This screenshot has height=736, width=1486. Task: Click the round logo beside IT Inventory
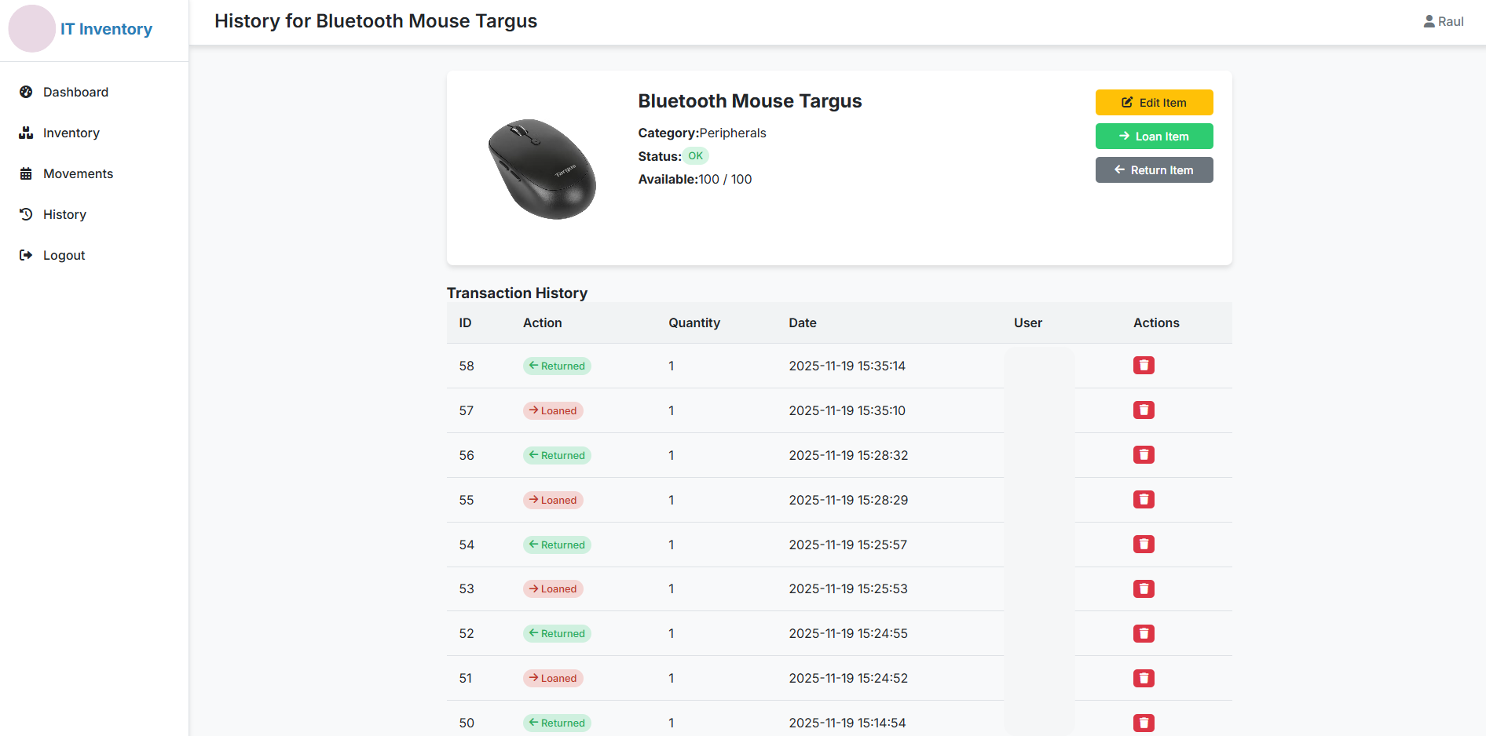click(x=31, y=29)
